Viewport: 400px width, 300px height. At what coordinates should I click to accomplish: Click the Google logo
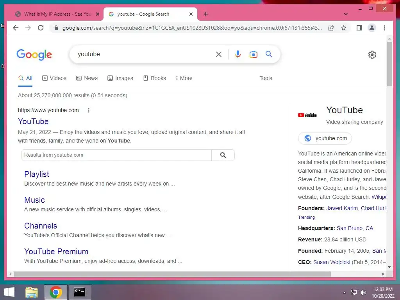coord(34,55)
